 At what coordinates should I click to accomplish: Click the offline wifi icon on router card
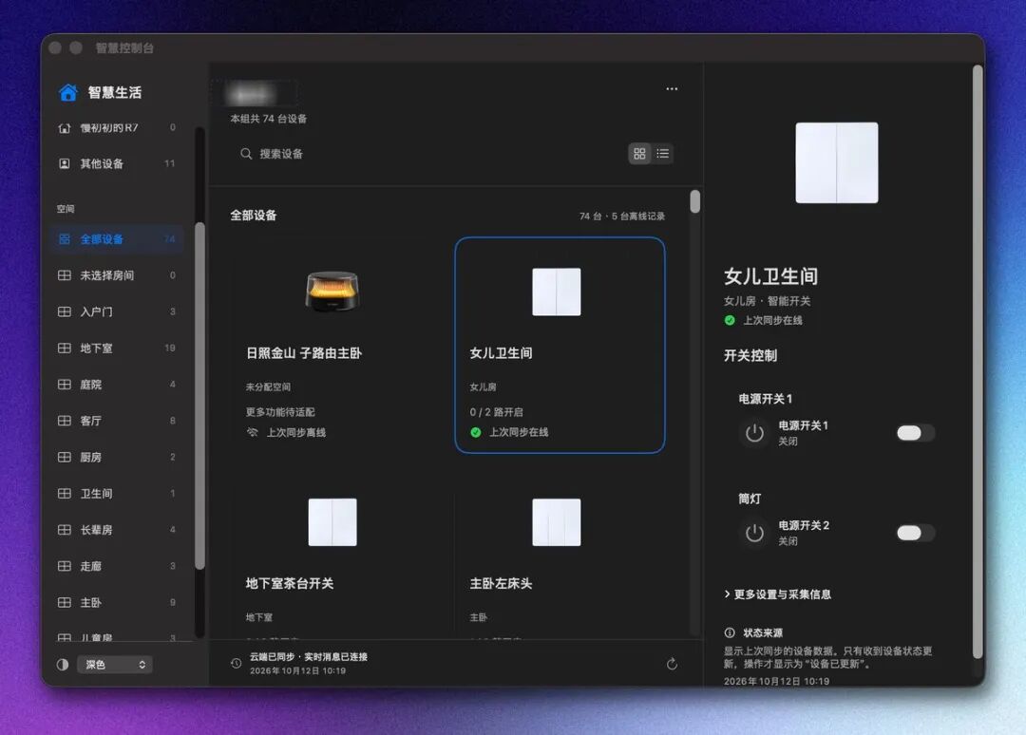(252, 432)
